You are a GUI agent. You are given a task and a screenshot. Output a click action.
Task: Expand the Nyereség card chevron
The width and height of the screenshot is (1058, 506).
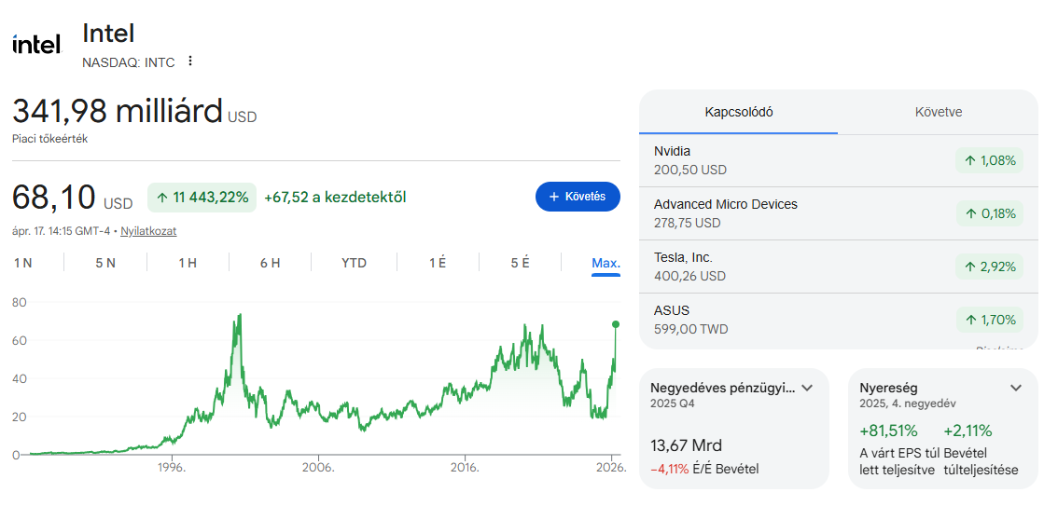pos(1016,388)
